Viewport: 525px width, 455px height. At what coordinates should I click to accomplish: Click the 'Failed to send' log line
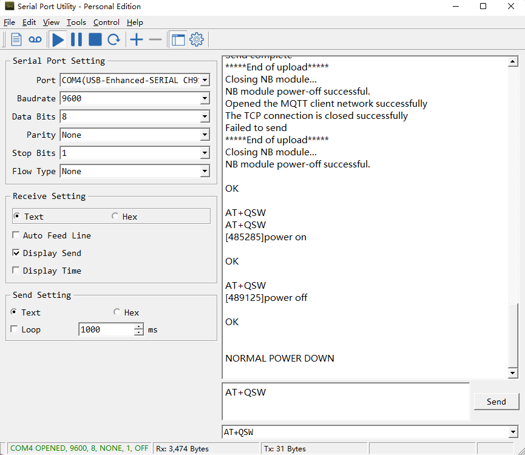click(256, 128)
